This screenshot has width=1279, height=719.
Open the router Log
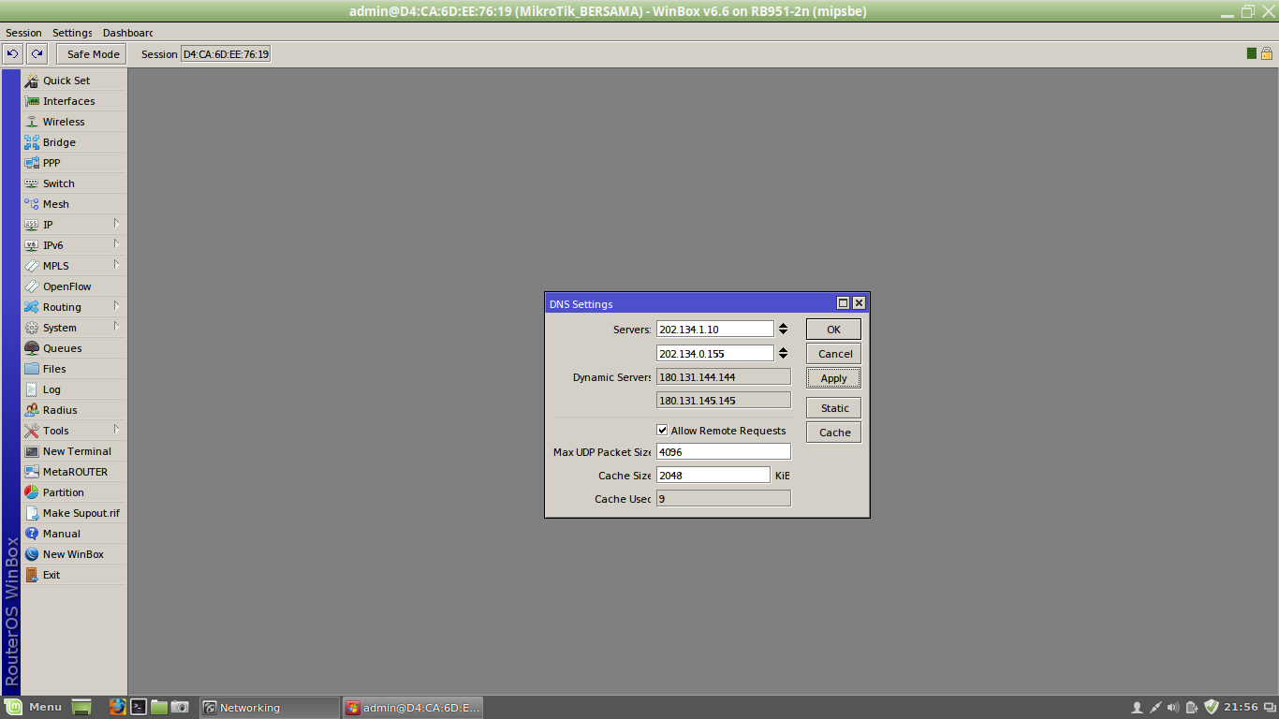[x=74, y=389]
